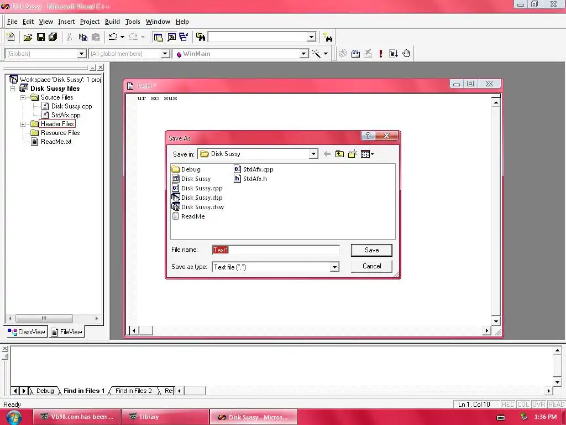The image size is (566, 425).
Task: Select Disk Sussy.cpp in the dialog list
Action: tap(197, 188)
